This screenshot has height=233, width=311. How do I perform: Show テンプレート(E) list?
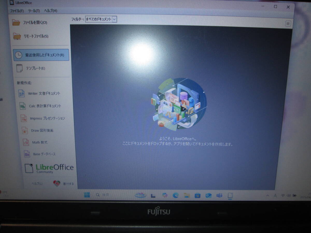[31, 68]
